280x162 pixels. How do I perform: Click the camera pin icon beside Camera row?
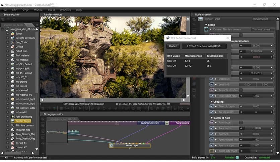coord(206,29)
